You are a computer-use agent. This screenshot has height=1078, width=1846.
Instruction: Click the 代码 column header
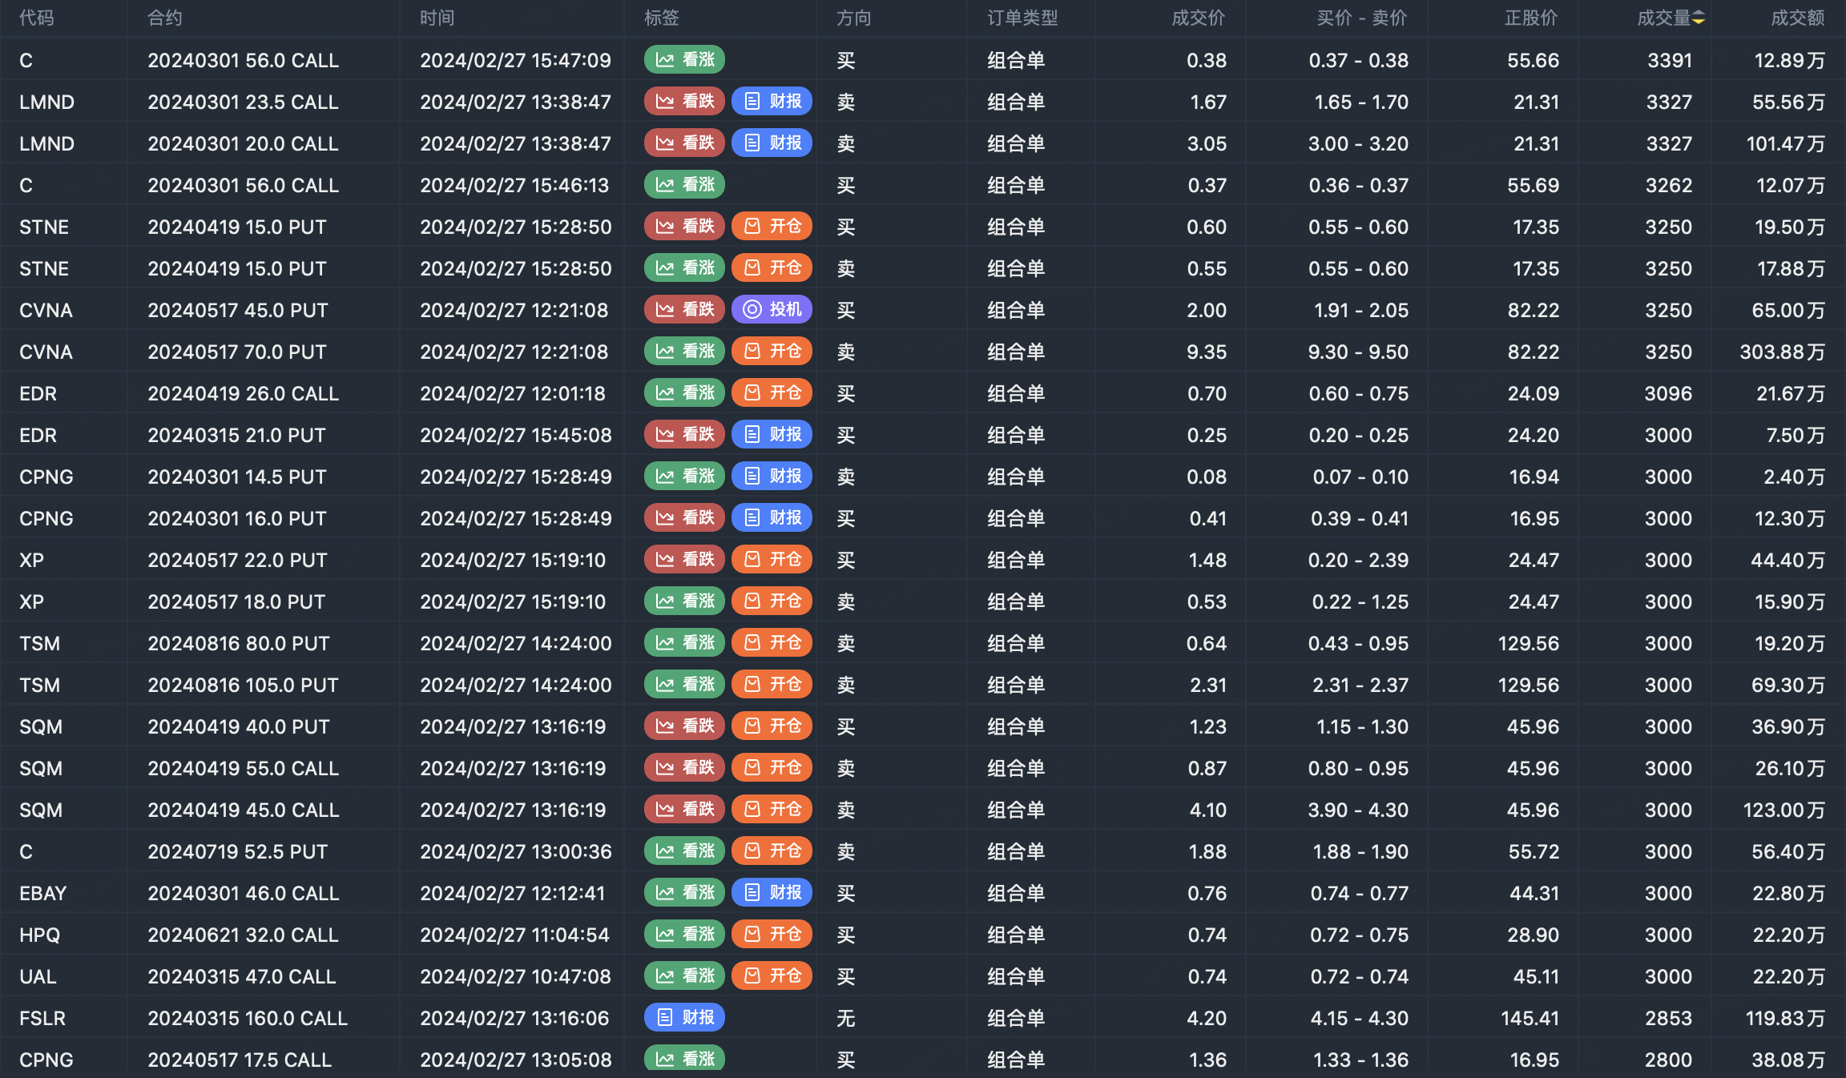pyautogui.click(x=37, y=18)
